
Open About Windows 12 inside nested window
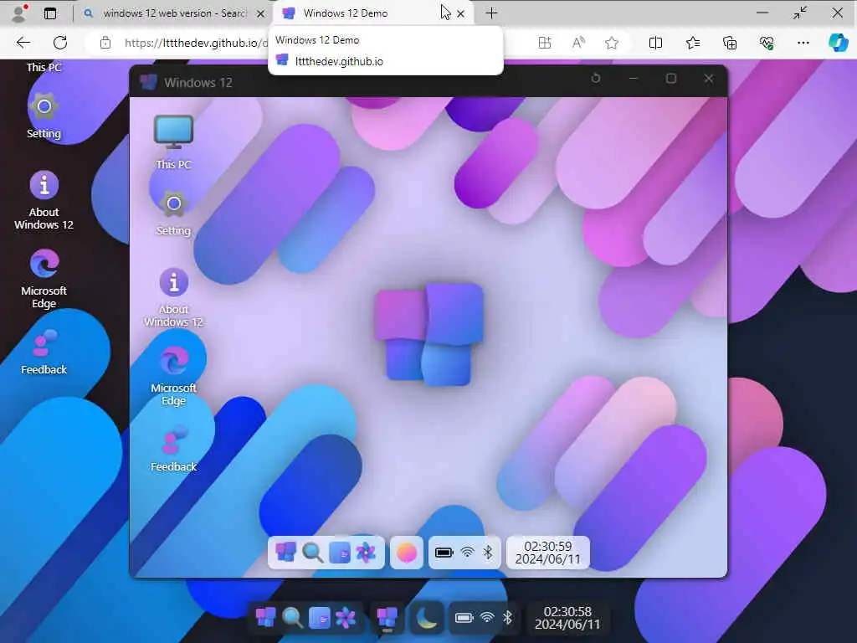(173, 297)
